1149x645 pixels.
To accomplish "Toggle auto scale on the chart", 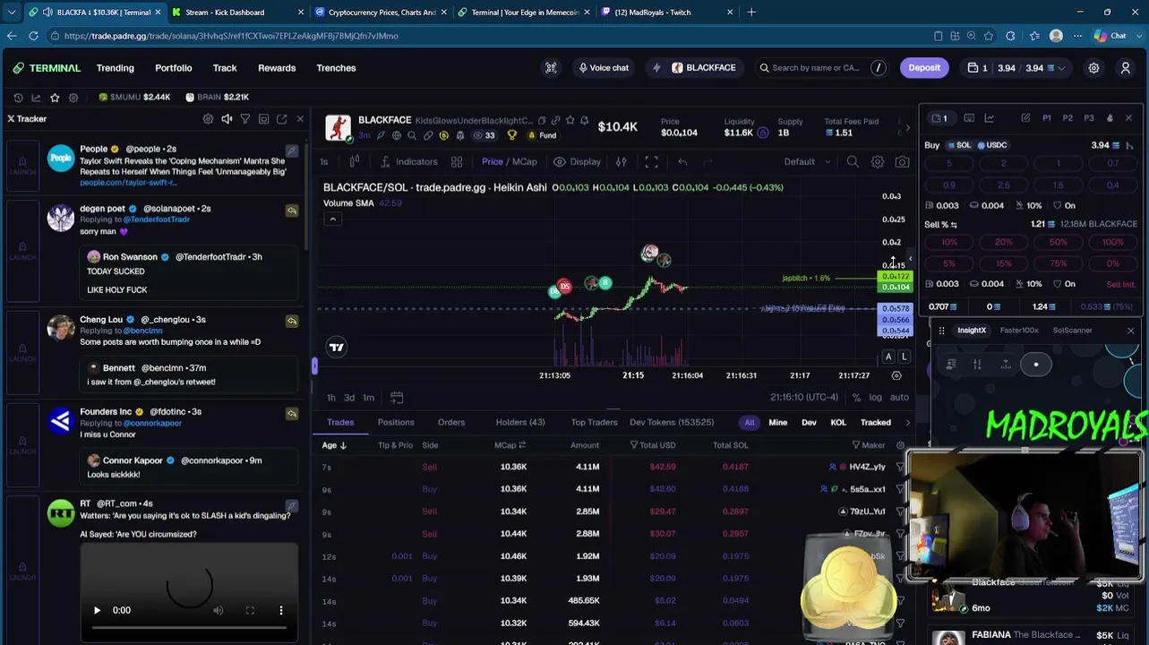I will coord(899,398).
